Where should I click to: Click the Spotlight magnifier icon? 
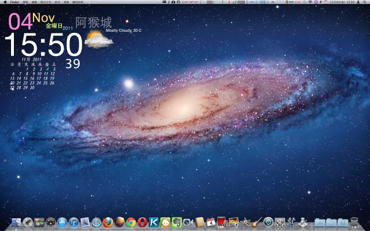pyautogui.click(x=365, y=2)
